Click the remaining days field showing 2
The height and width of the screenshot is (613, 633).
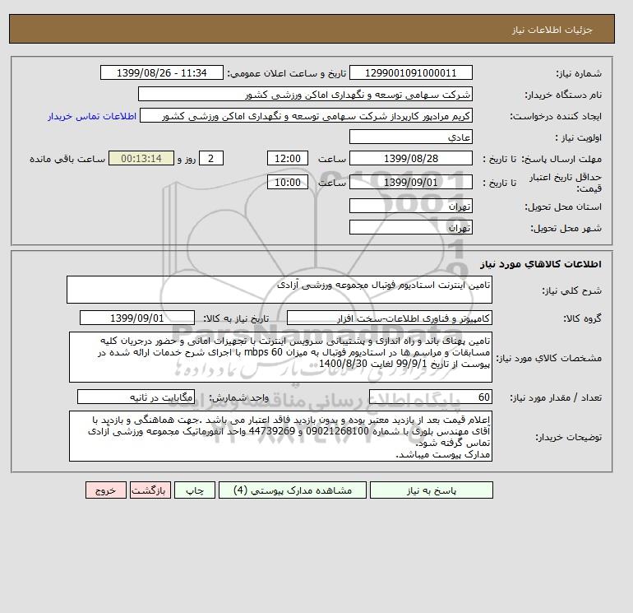(210, 159)
